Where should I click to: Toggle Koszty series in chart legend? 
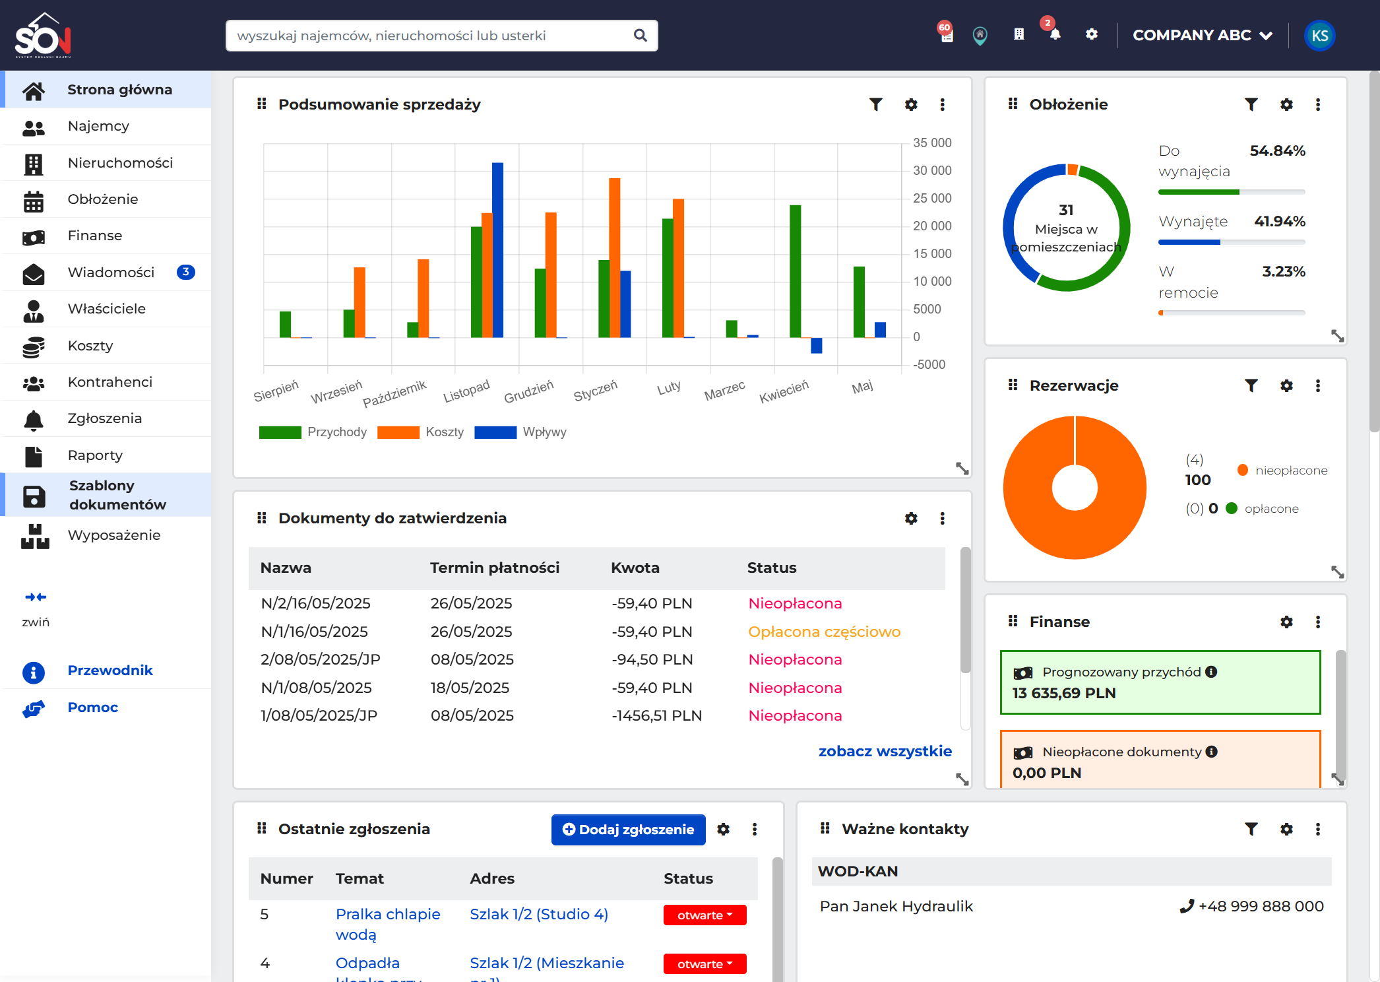pos(420,432)
